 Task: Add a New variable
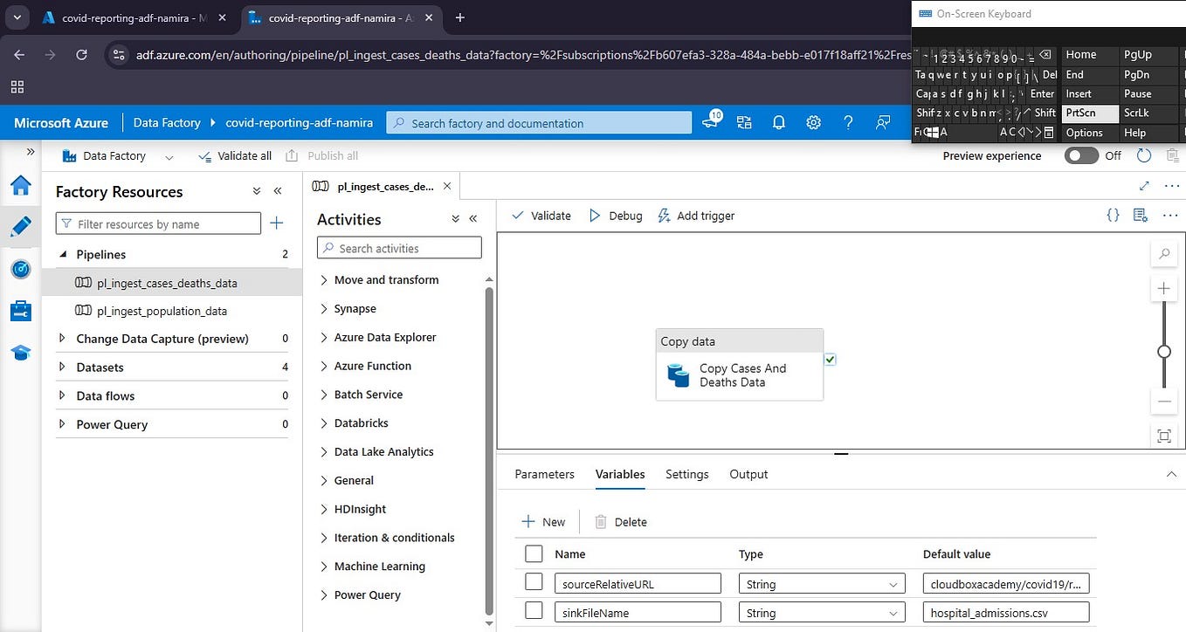click(544, 521)
